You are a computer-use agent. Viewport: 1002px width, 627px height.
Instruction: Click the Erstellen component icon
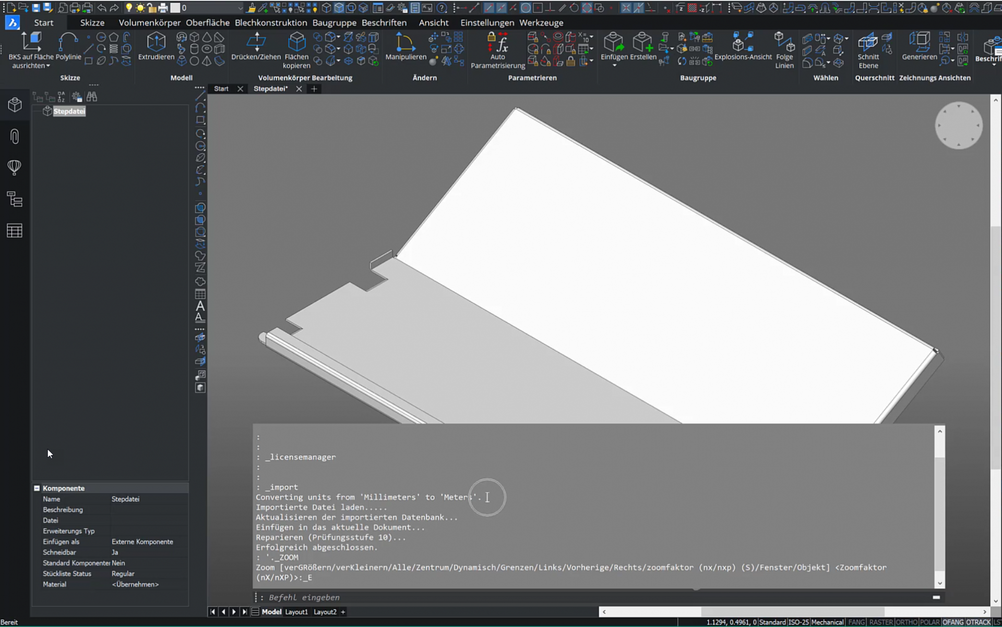tap(643, 47)
